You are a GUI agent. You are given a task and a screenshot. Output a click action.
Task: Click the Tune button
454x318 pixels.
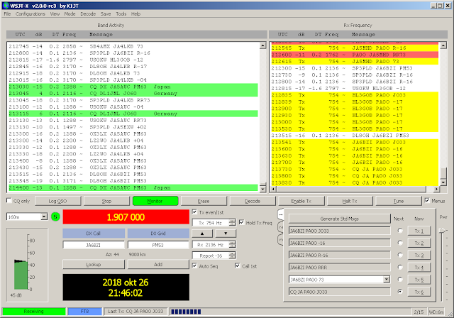pyautogui.click(x=399, y=201)
